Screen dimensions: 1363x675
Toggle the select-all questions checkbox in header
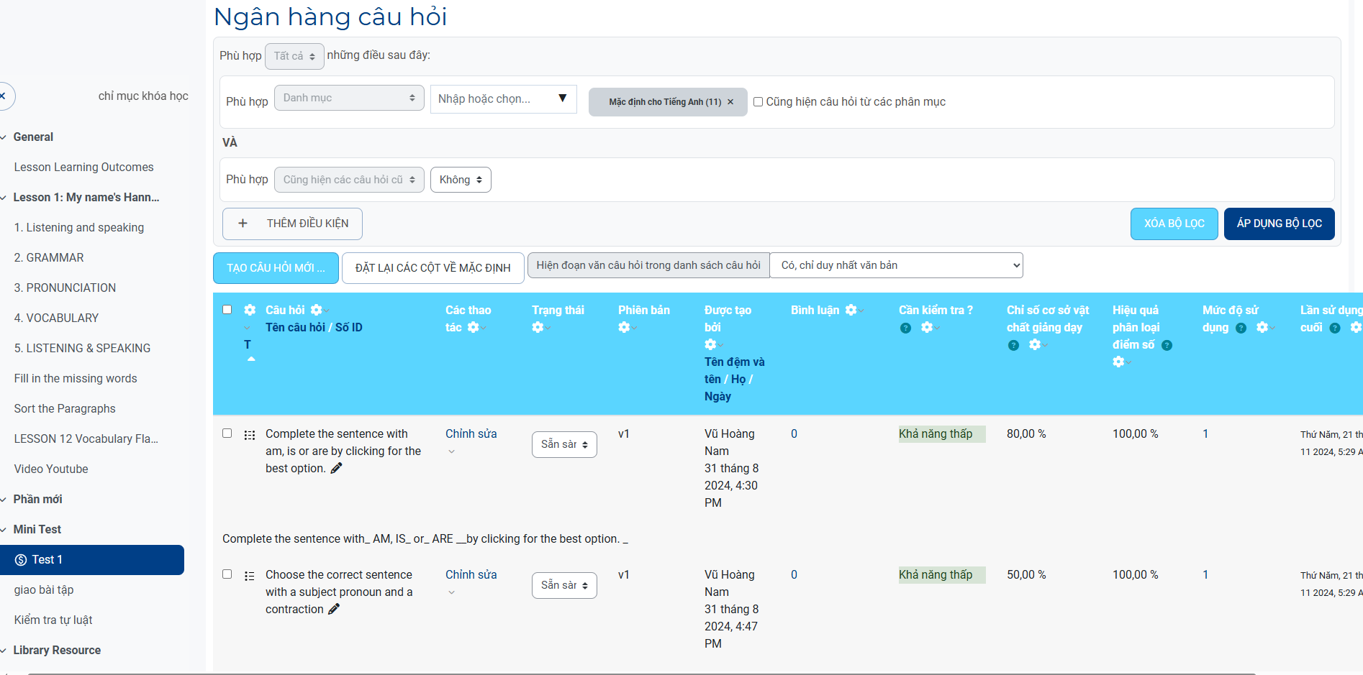pyautogui.click(x=227, y=310)
